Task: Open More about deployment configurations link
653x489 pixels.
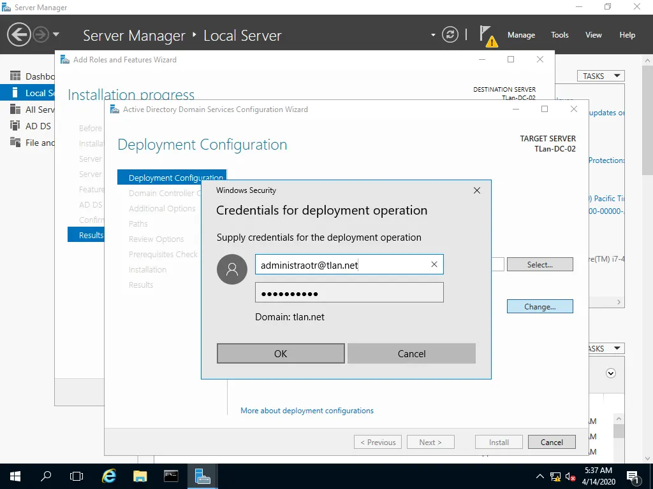Action: point(307,411)
